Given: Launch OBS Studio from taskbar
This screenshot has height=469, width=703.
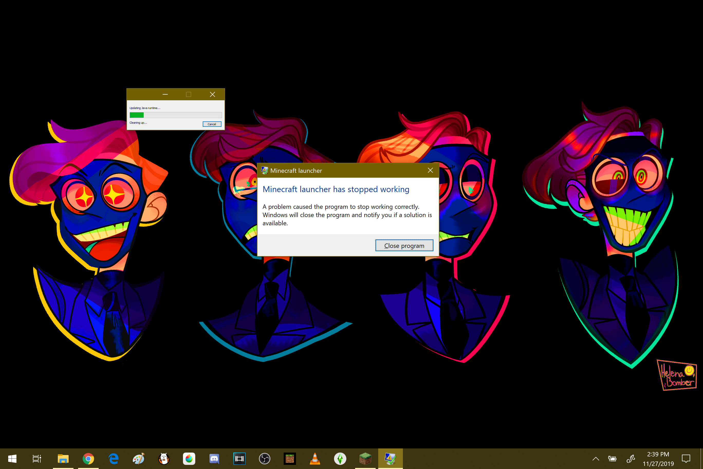Looking at the screenshot, I should 264,458.
